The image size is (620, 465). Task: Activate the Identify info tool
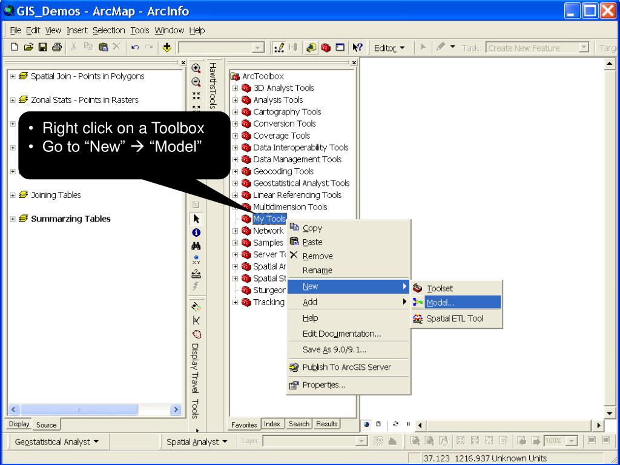pos(196,232)
